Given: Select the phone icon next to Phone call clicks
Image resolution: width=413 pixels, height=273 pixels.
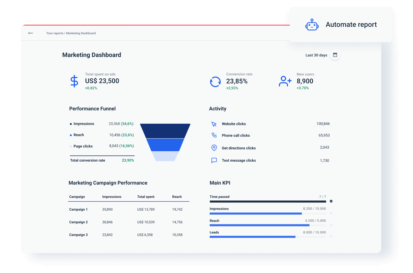Looking at the screenshot, I should point(214,135).
